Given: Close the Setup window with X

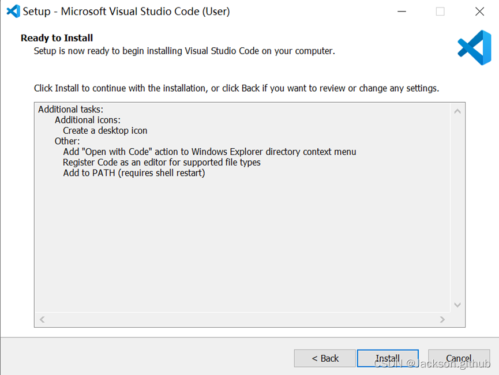Looking at the screenshot, I should click(x=479, y=12).
